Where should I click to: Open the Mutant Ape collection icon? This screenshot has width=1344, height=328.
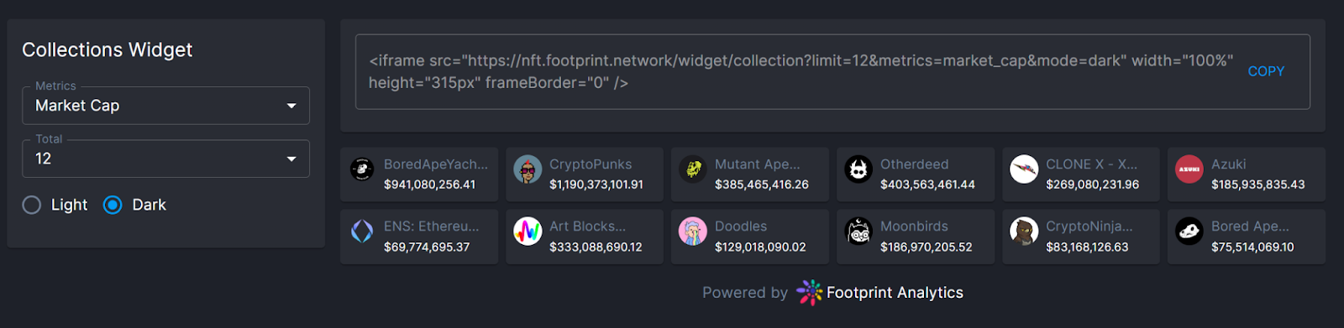pos(693,169)
